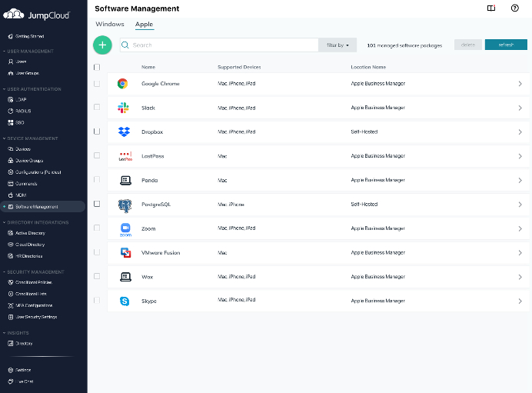Click the Dropbox app icon
Screen dimensions: 532x393
[124, 132]
